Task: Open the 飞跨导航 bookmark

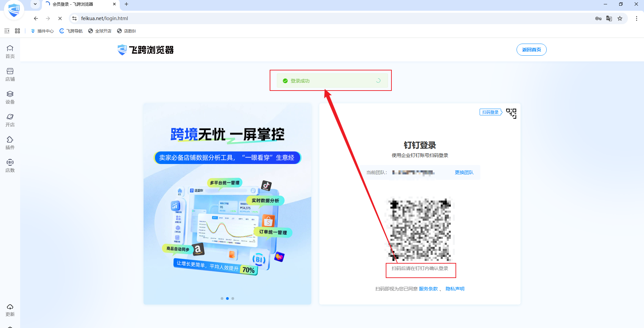Action: coord(71,31)
